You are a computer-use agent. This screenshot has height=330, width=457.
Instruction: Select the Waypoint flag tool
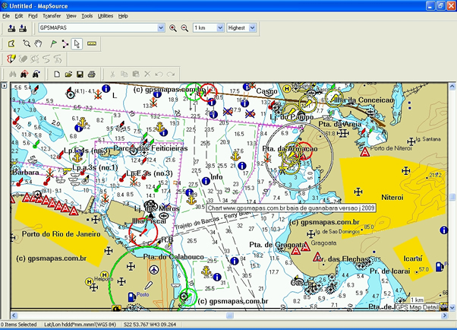pos(52,43)
